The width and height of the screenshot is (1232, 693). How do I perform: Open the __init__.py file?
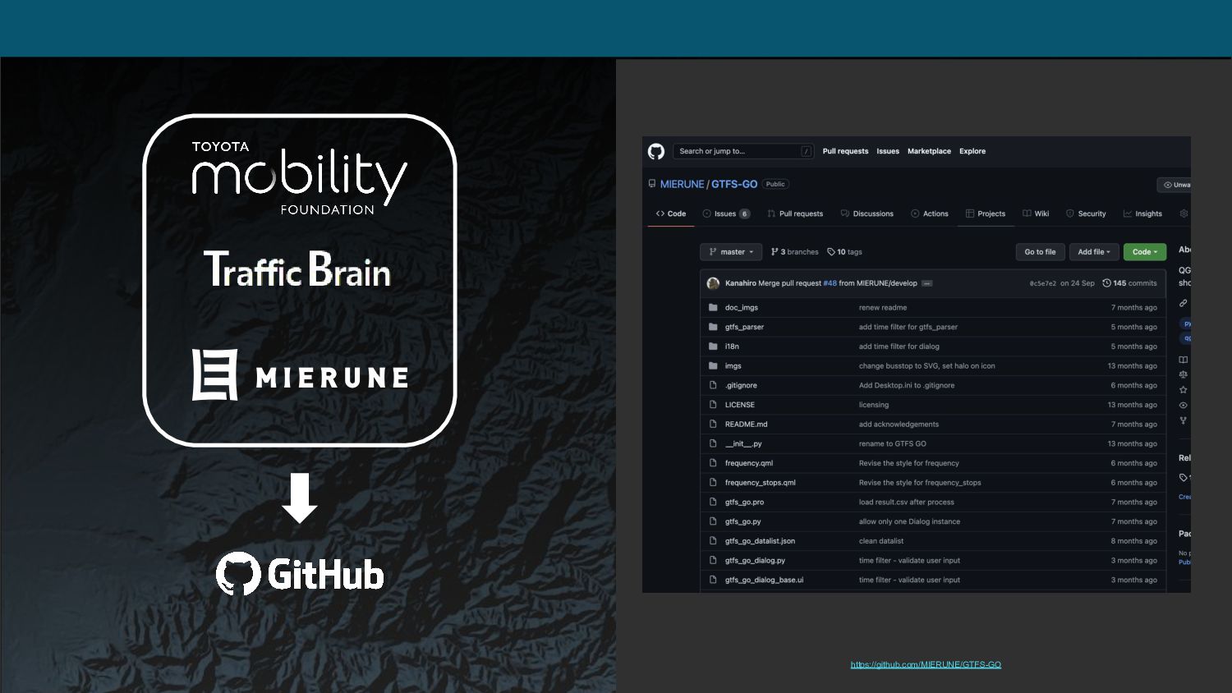pyautogui.click(x=743, y=444)
